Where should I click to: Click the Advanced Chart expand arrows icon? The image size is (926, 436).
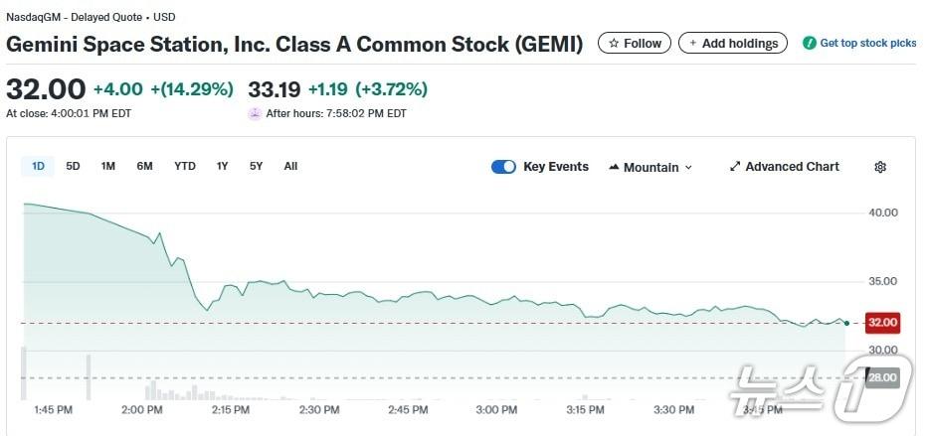pos(735,167)
